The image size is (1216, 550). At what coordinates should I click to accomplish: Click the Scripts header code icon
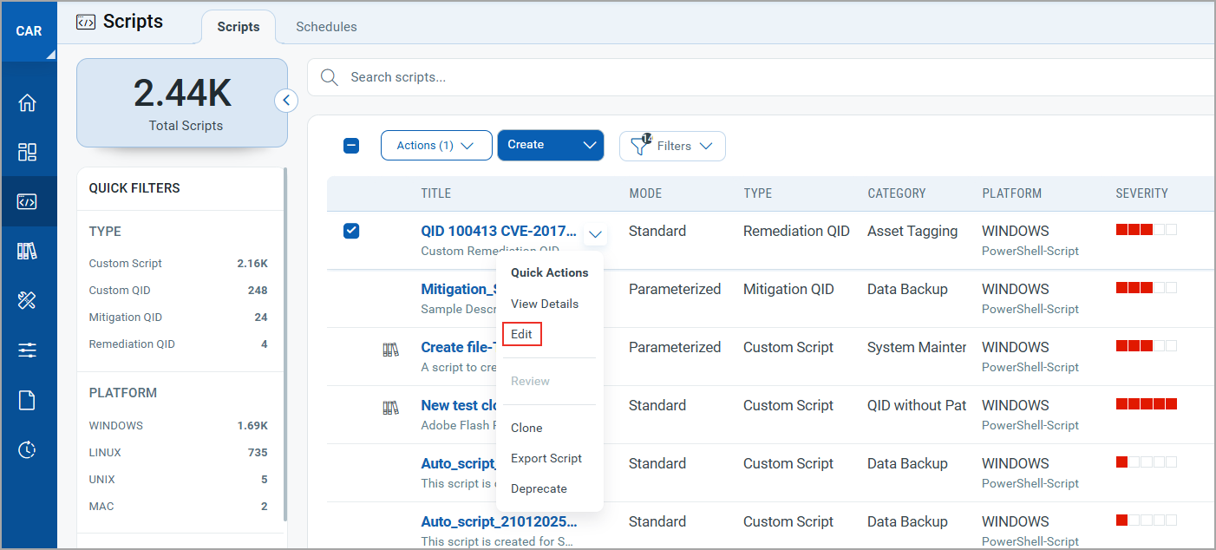[x=86, y=23]
